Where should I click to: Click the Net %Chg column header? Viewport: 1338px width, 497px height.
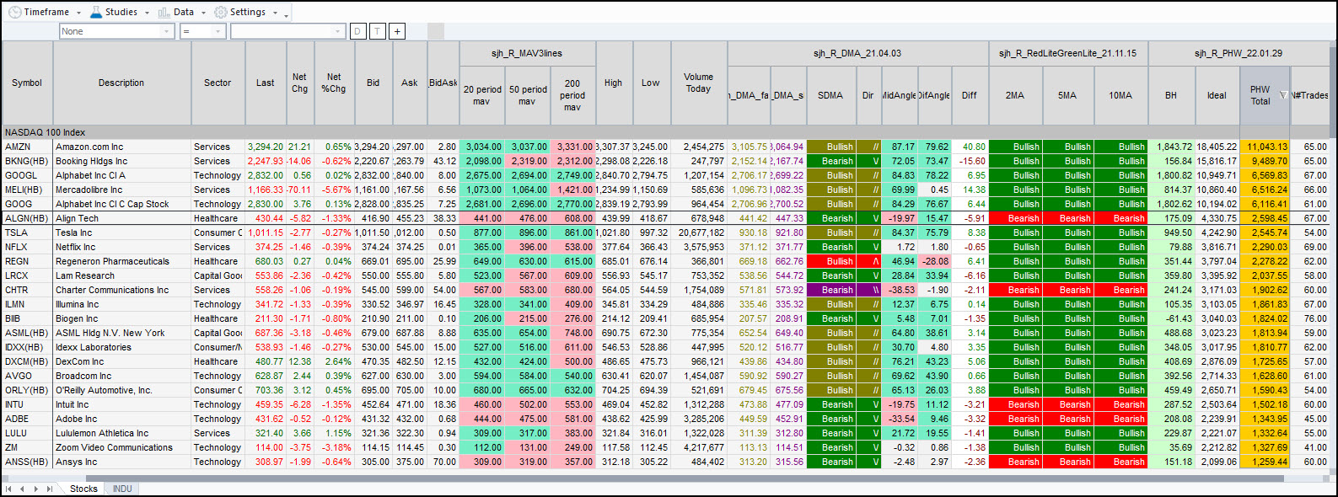coord(334,83)
